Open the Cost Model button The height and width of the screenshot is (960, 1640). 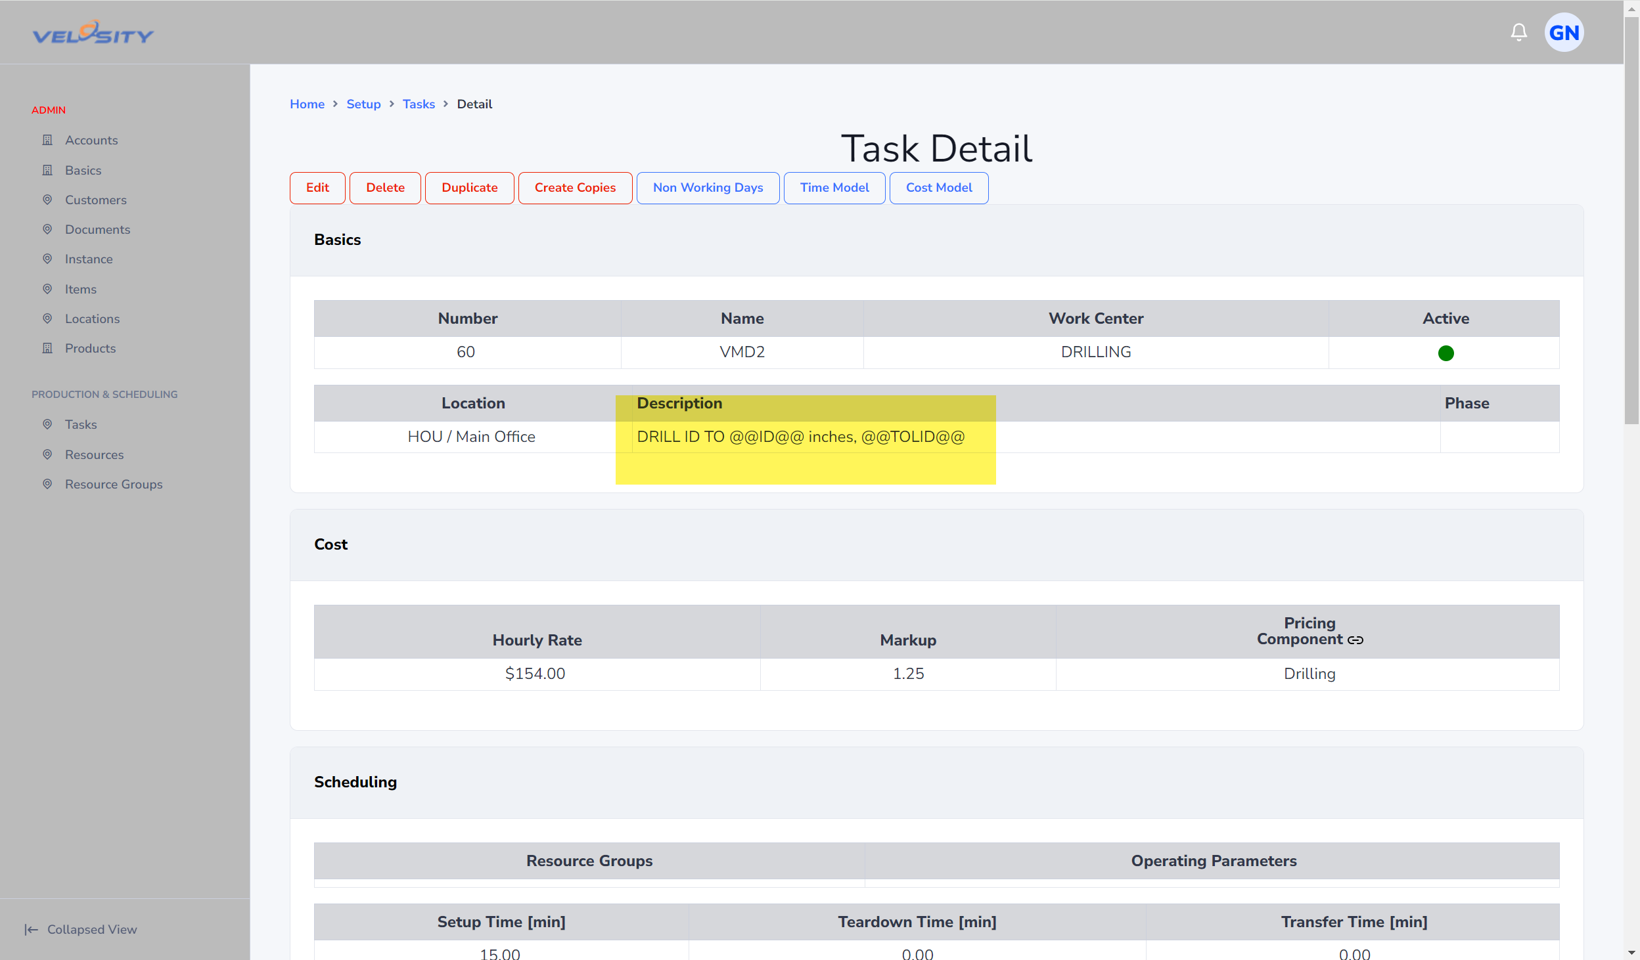[939, 188]
